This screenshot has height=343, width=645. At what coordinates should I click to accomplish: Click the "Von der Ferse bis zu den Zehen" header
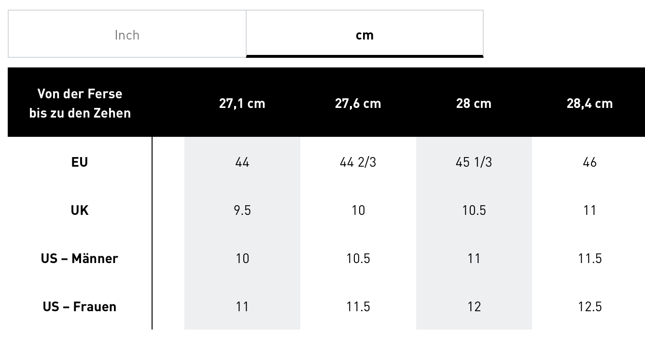[x=80, y=103]
